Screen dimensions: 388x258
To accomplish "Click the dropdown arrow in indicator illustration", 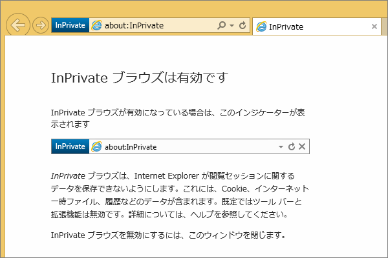I will click(x=281, y=146).
